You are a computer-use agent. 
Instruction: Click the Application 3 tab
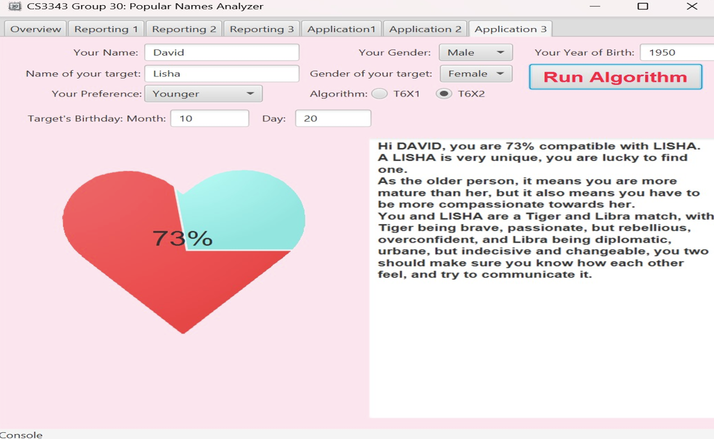click(510, 29)
